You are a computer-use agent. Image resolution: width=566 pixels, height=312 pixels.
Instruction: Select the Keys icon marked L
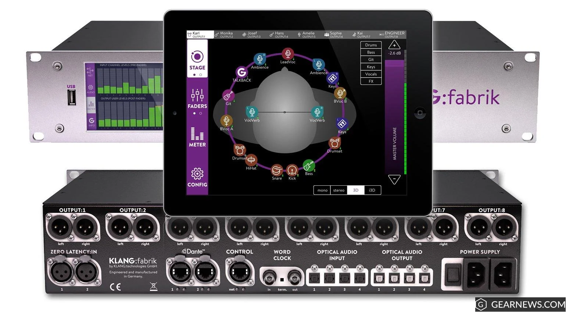[x=342, y=124]
